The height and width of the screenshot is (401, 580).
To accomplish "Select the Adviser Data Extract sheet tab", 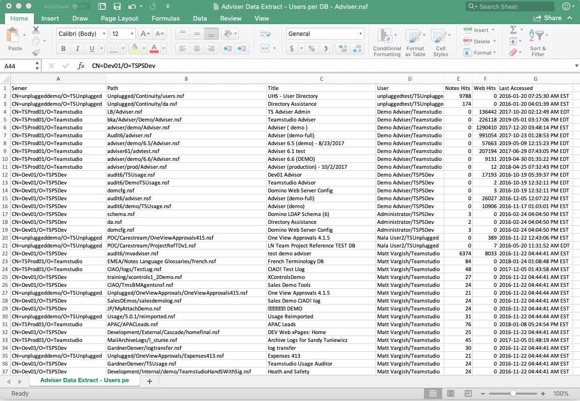I will [x=85, y=380].
